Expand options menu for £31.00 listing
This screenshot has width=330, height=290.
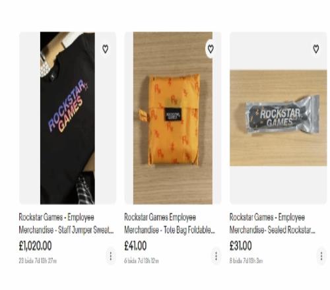tap(321, 256)
